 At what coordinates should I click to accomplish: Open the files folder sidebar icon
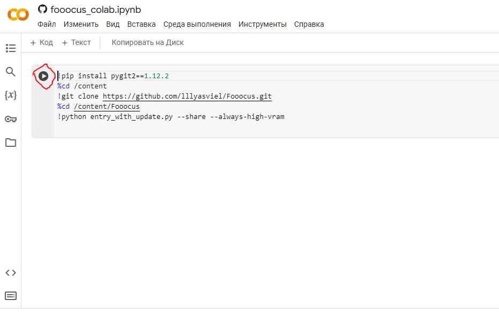coord(11,143)
